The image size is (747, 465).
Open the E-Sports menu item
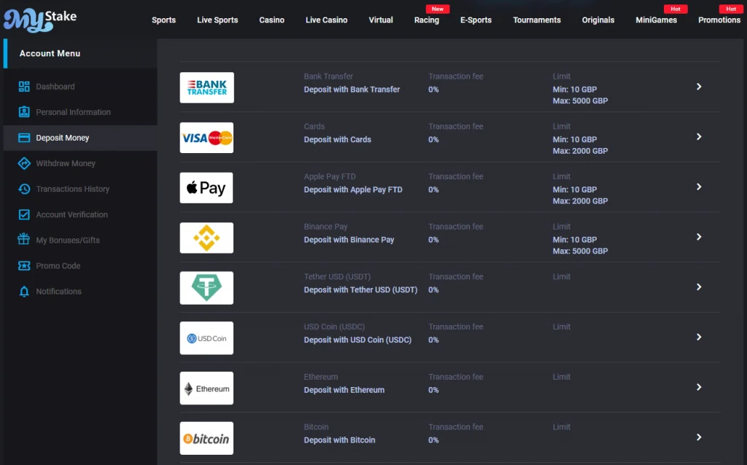[x=476, y=20]
